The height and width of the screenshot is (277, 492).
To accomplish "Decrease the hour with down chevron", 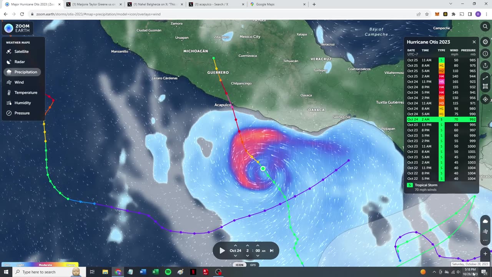I will 248,255.
